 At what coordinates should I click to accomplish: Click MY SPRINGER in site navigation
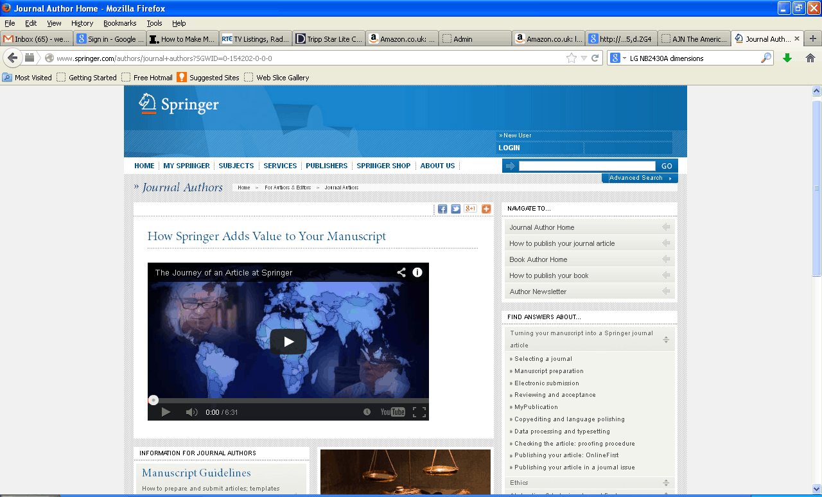[x=186, y=166]
